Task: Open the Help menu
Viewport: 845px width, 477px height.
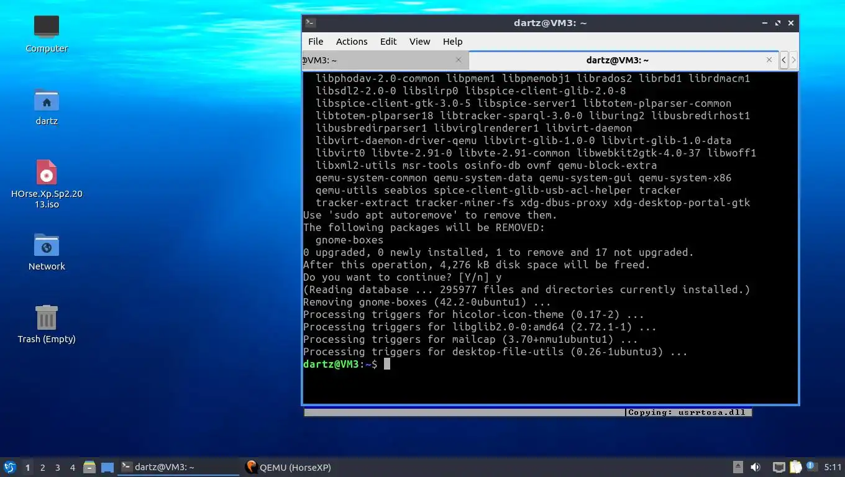Action: pyautogui.click(x=452, y=42)
